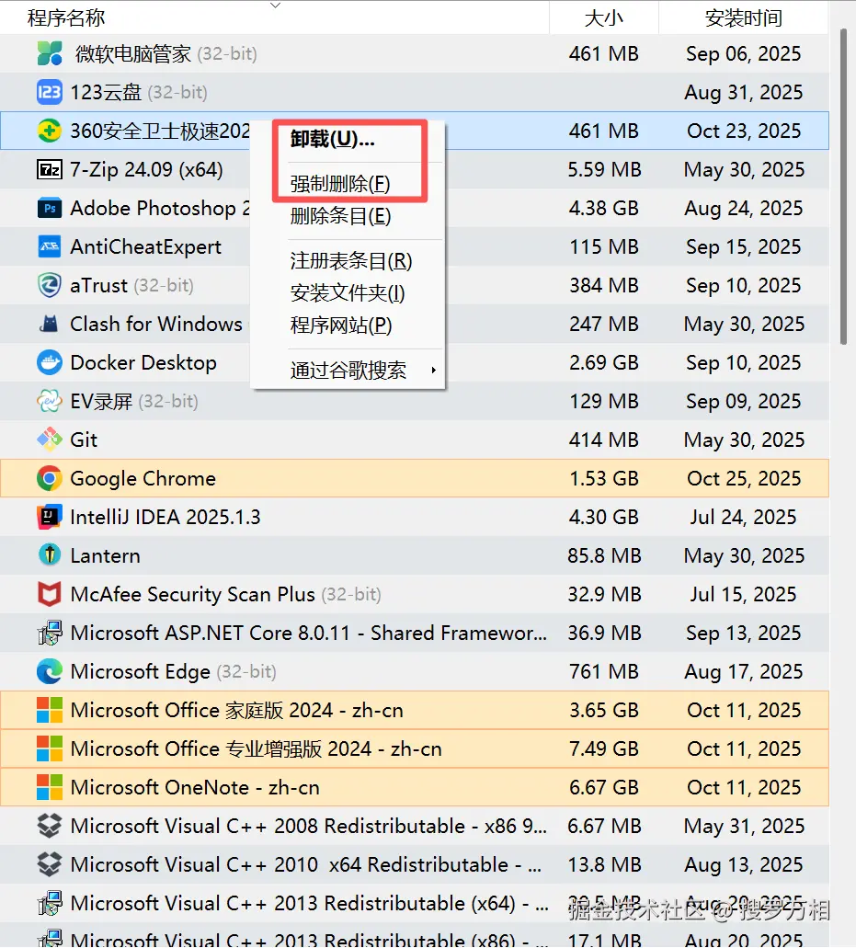
Task: Choose 卸载(U)... from the context menu
Action: coord(348,141)
